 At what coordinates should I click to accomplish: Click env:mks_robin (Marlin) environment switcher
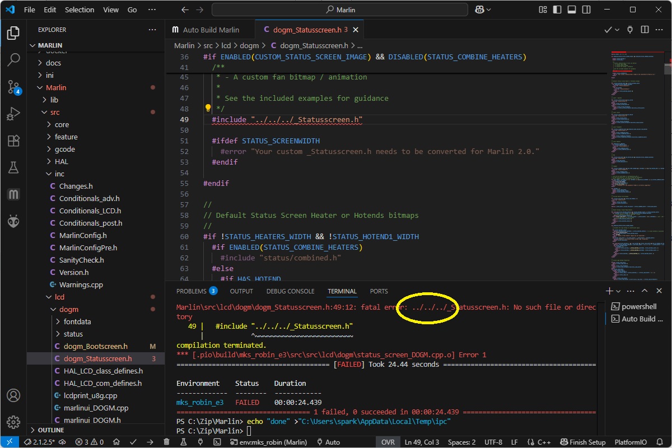[x=268, y=442]
